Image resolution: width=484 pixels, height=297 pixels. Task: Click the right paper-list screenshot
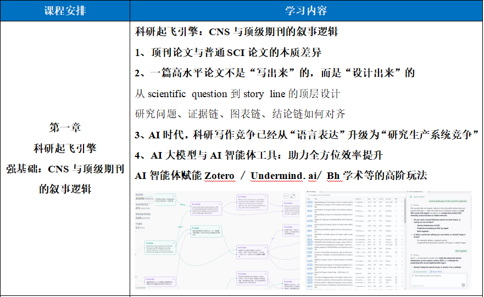pyautogui.click(x=388, y=240)
